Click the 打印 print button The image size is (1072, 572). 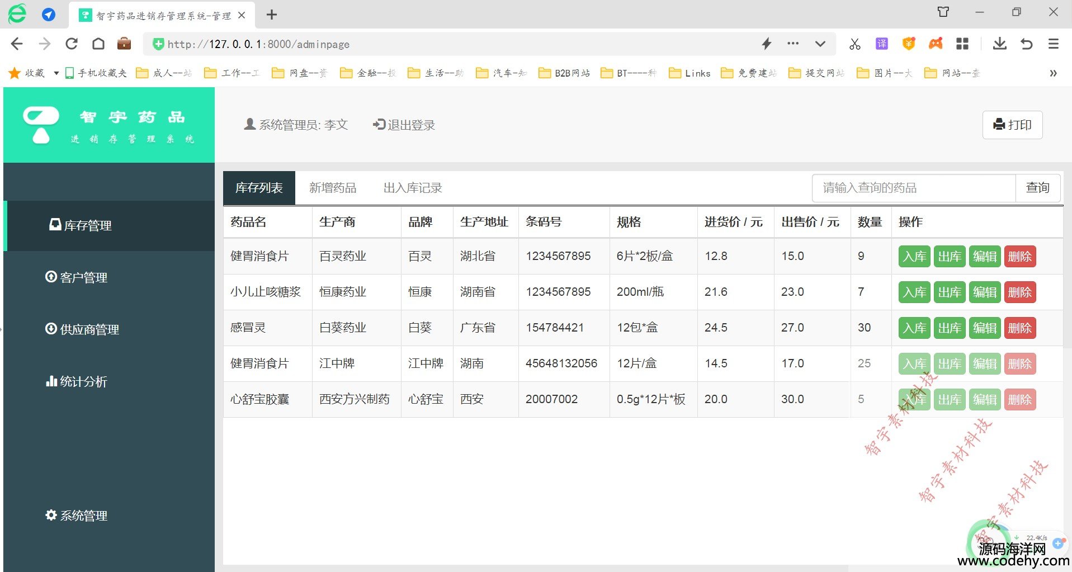click(1012, 125)
